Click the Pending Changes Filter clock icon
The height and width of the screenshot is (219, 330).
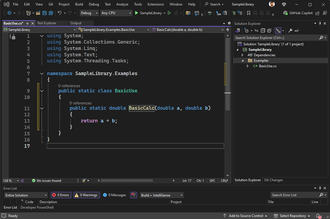(x=246, y=31)
